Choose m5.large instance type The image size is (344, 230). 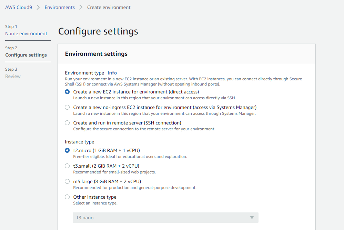[x=67, y=181]
